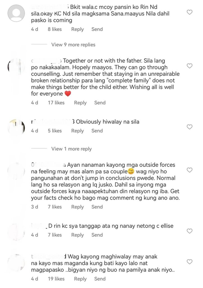The image size is (203, 288).
Task: Reply to the 'pasko is coming' comment
Action: (x=77, y=29)
